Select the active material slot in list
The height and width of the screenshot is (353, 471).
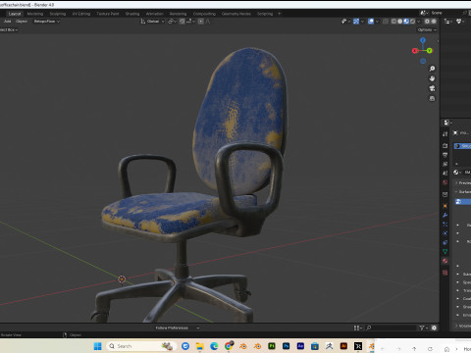[462, 146]
